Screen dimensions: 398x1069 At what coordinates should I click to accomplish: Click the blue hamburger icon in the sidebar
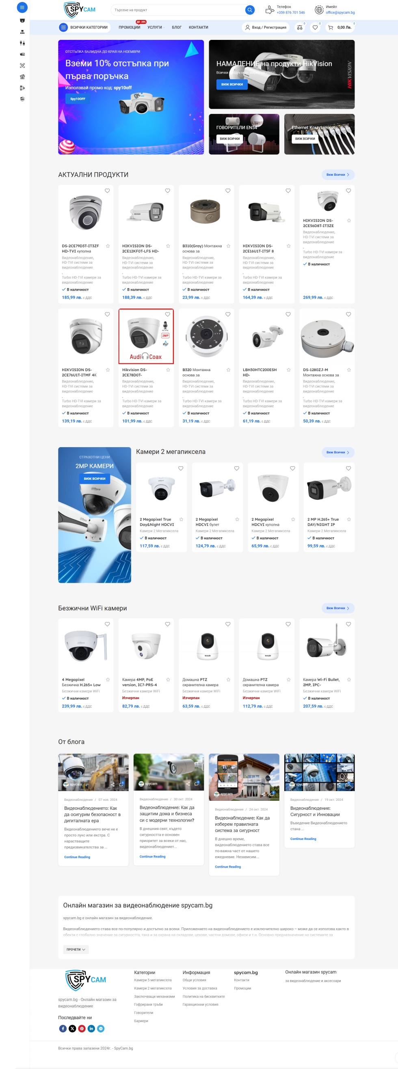[x=22, y=7]
